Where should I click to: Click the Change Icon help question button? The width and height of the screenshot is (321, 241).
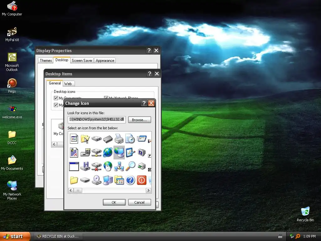(x=144, y=103)
